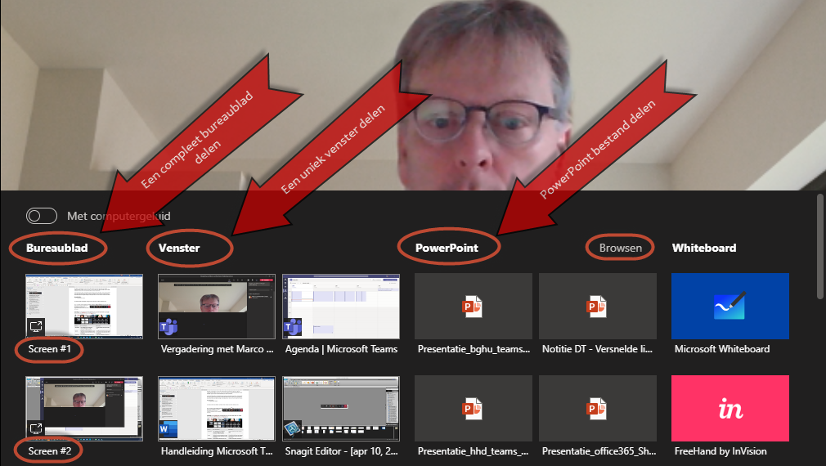
Task: Select the Agenda Microsoft Teams window thumbnail
Action: [x=340, y=306]
